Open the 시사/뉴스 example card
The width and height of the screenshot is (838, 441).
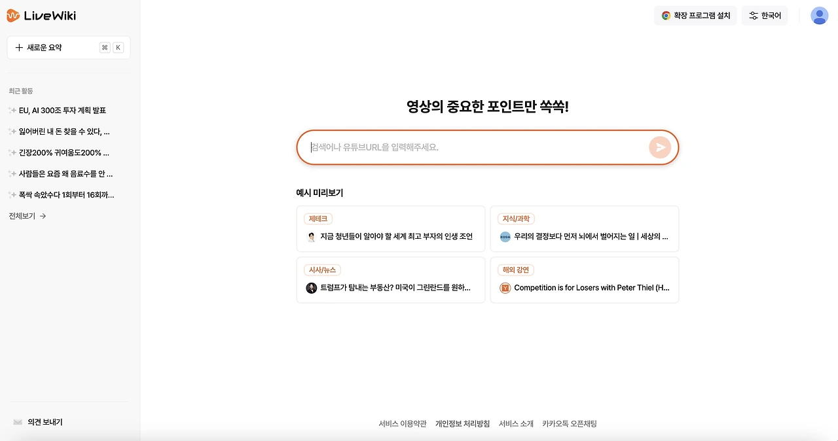tap(390, 280)
